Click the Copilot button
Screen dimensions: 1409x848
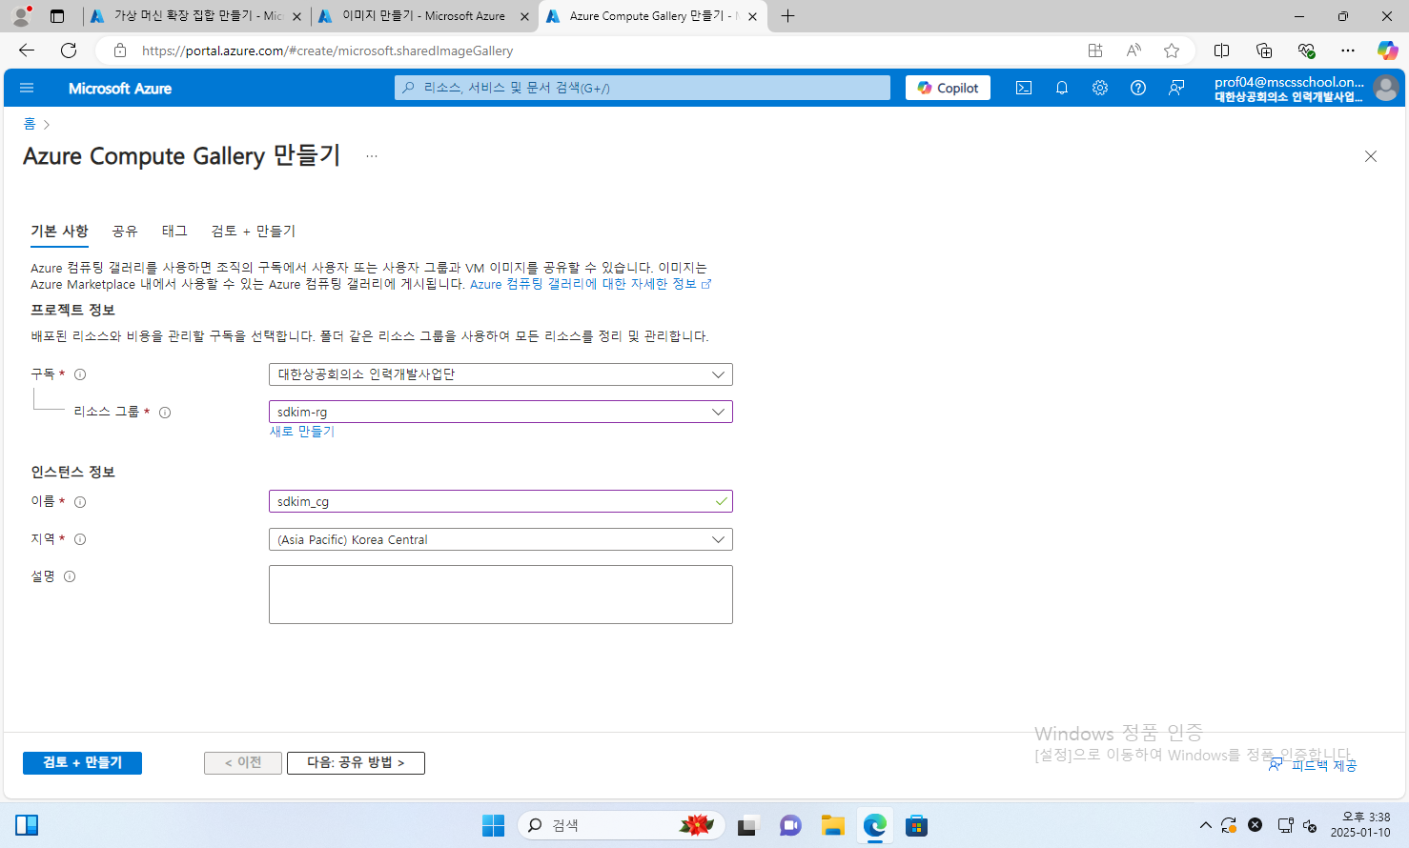[x=948, y=88]
